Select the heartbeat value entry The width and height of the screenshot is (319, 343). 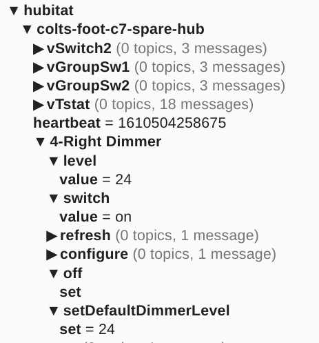pos(130,123)
